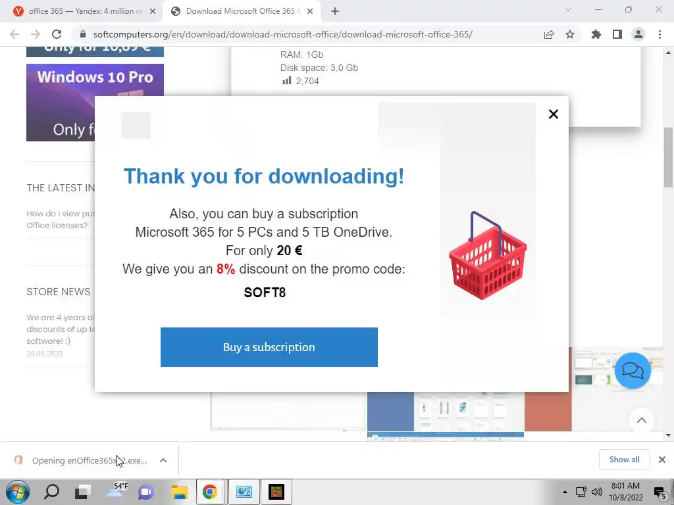
Task: Close the Thank you for downloading popup
Action: click(x=553, y=114)
